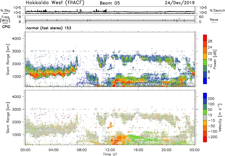
Task: Click the '-15' label on Velocity colorbar
Action: click(x=211, y=120)
